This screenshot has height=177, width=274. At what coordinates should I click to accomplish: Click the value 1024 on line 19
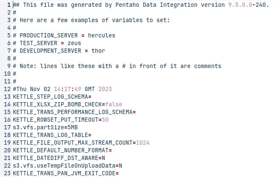[143, 143]
